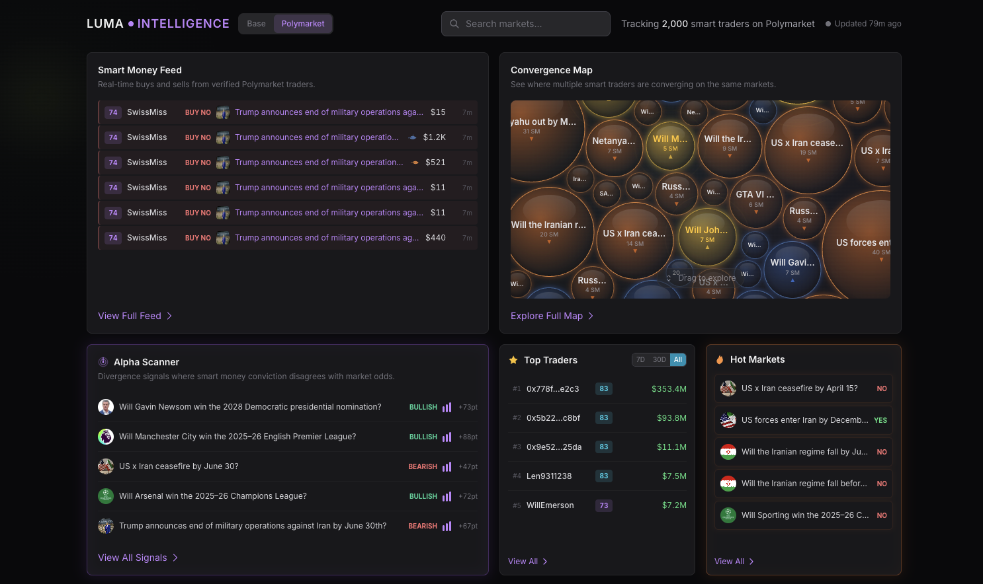Select the Polymarket tab in the header

(x=303, y=23)
